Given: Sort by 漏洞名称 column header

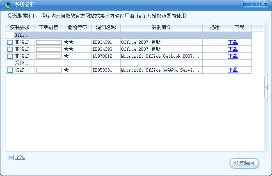Looking at the screenshot, I should coord(106,27).
